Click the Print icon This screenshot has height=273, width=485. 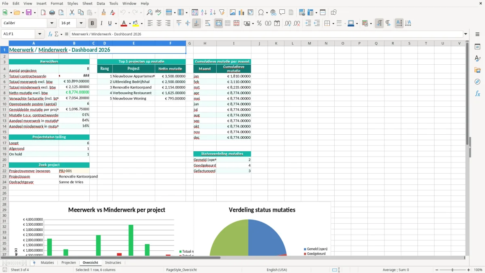(52, 13)
